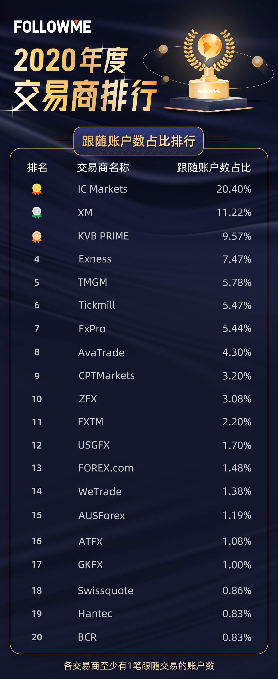Select the 跟随账户数占比排行 banner tab

[x=138, y=141]
